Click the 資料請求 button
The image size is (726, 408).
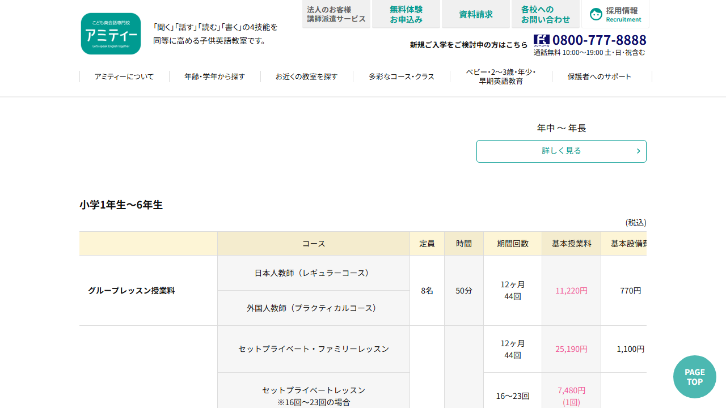click(x=476, y=14)
